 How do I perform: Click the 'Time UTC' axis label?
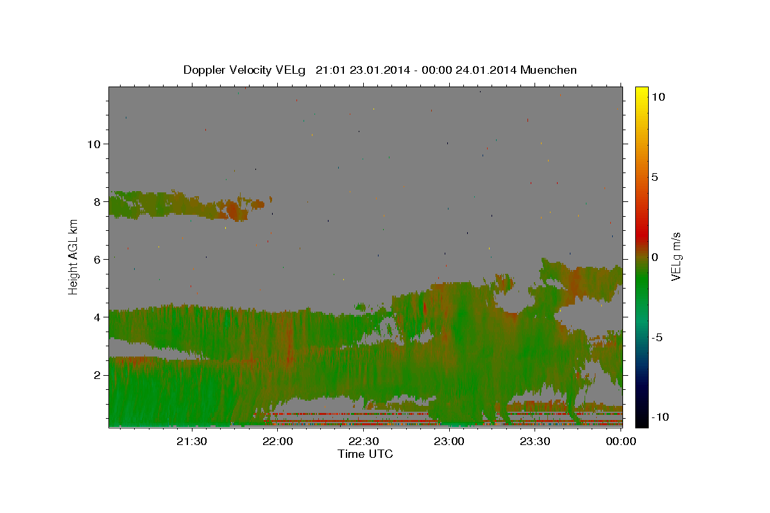coord(365,454)
